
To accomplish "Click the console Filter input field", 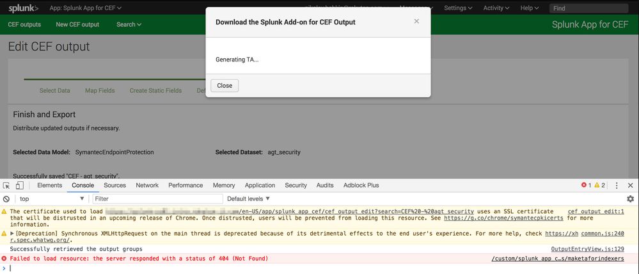I will point(158,199).
